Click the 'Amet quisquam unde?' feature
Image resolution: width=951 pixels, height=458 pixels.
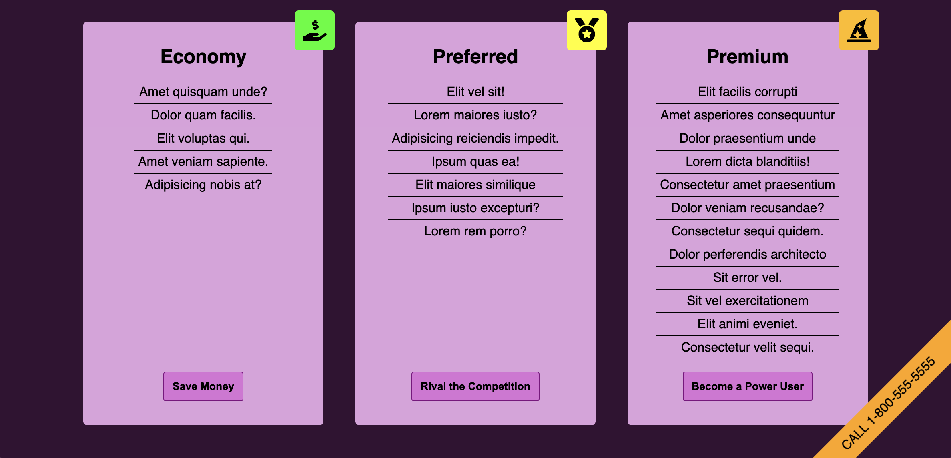[x=203, y=92]
